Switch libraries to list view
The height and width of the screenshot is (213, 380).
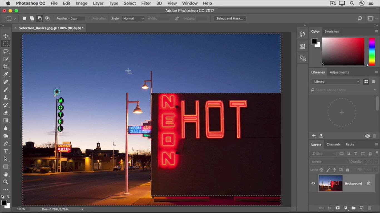[374, 82]
